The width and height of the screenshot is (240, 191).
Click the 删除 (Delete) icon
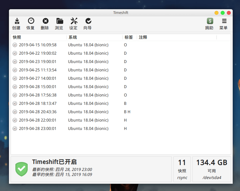pos(46,21)
